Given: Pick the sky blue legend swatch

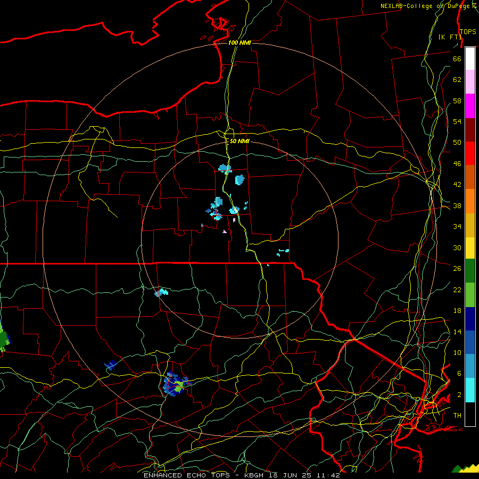Looking at the screenshot, I should 470,366.
